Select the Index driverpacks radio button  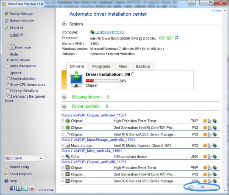(x=8, y=66)
